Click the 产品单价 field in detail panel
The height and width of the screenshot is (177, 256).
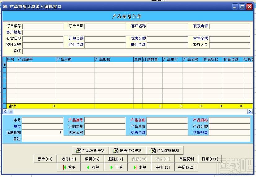[167, 126]
